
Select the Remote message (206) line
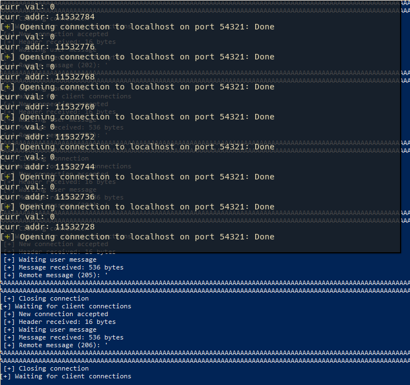(55, 345)
